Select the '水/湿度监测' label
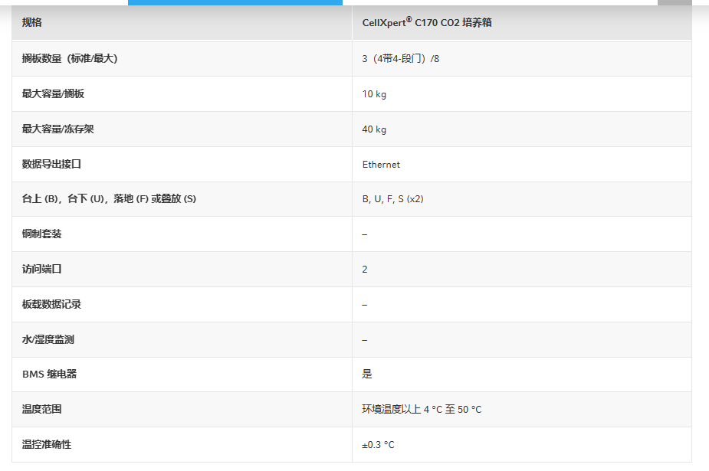The height and width of the screenshot is (471, 709). 48,339
